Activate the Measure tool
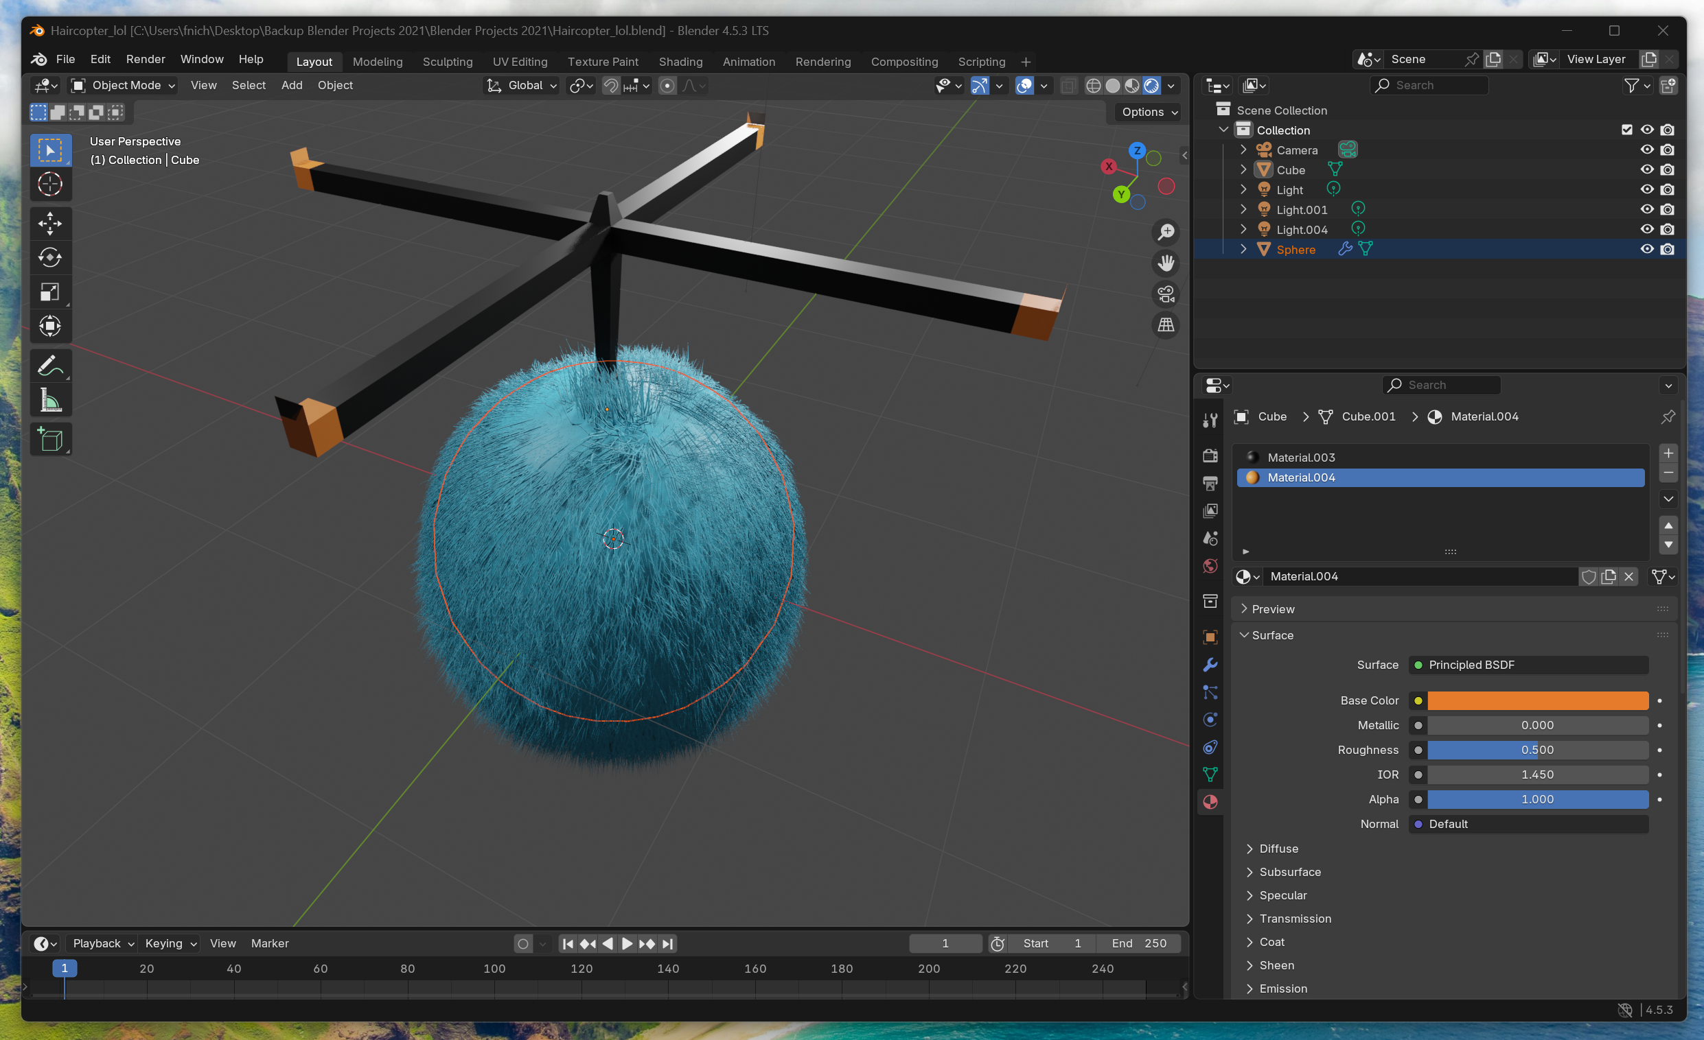The height and width of the screenshot is (1040, 1704). pyautogui.click(x=50, y=401)
